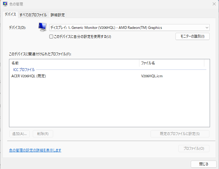Switch to the デバイス tab
Screen dimensions: 219x169
[10, 14]
